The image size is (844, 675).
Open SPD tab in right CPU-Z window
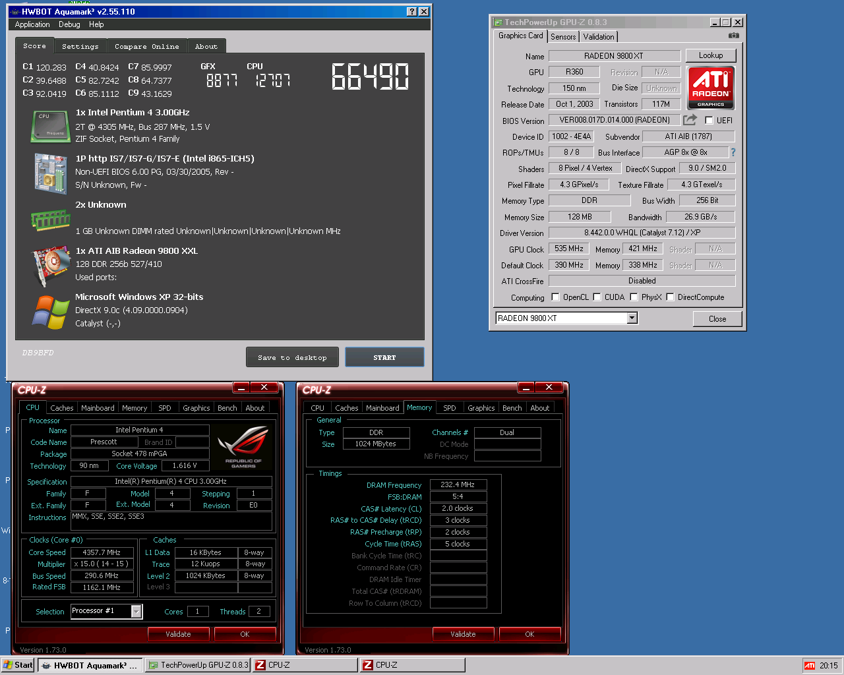point(450,408)
